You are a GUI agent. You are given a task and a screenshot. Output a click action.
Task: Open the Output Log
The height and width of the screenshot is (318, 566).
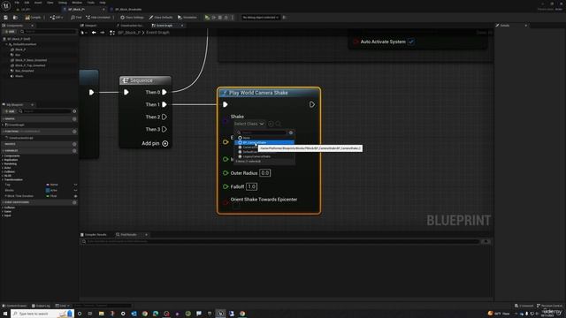click(41, 306)
